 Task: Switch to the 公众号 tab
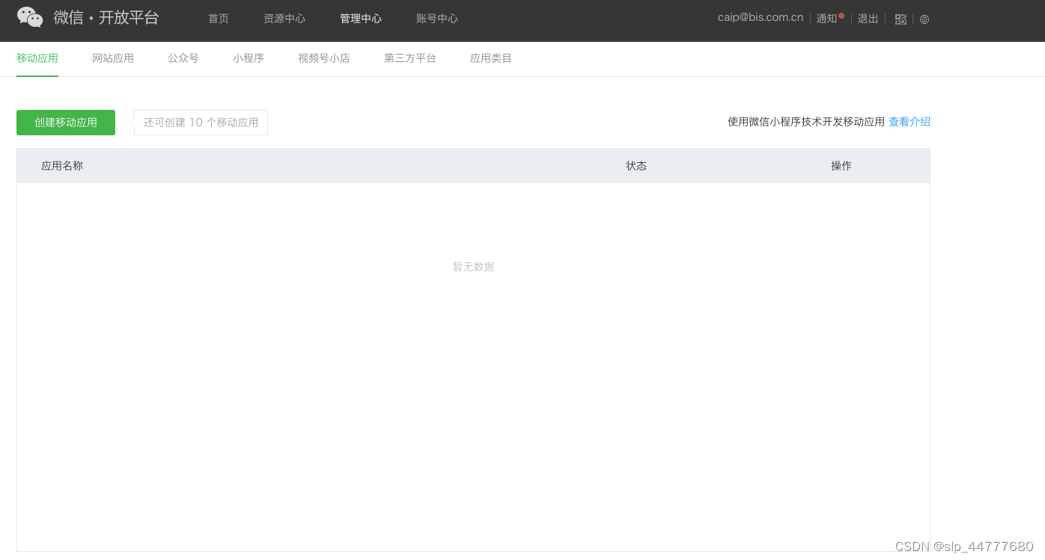point(183,58)
